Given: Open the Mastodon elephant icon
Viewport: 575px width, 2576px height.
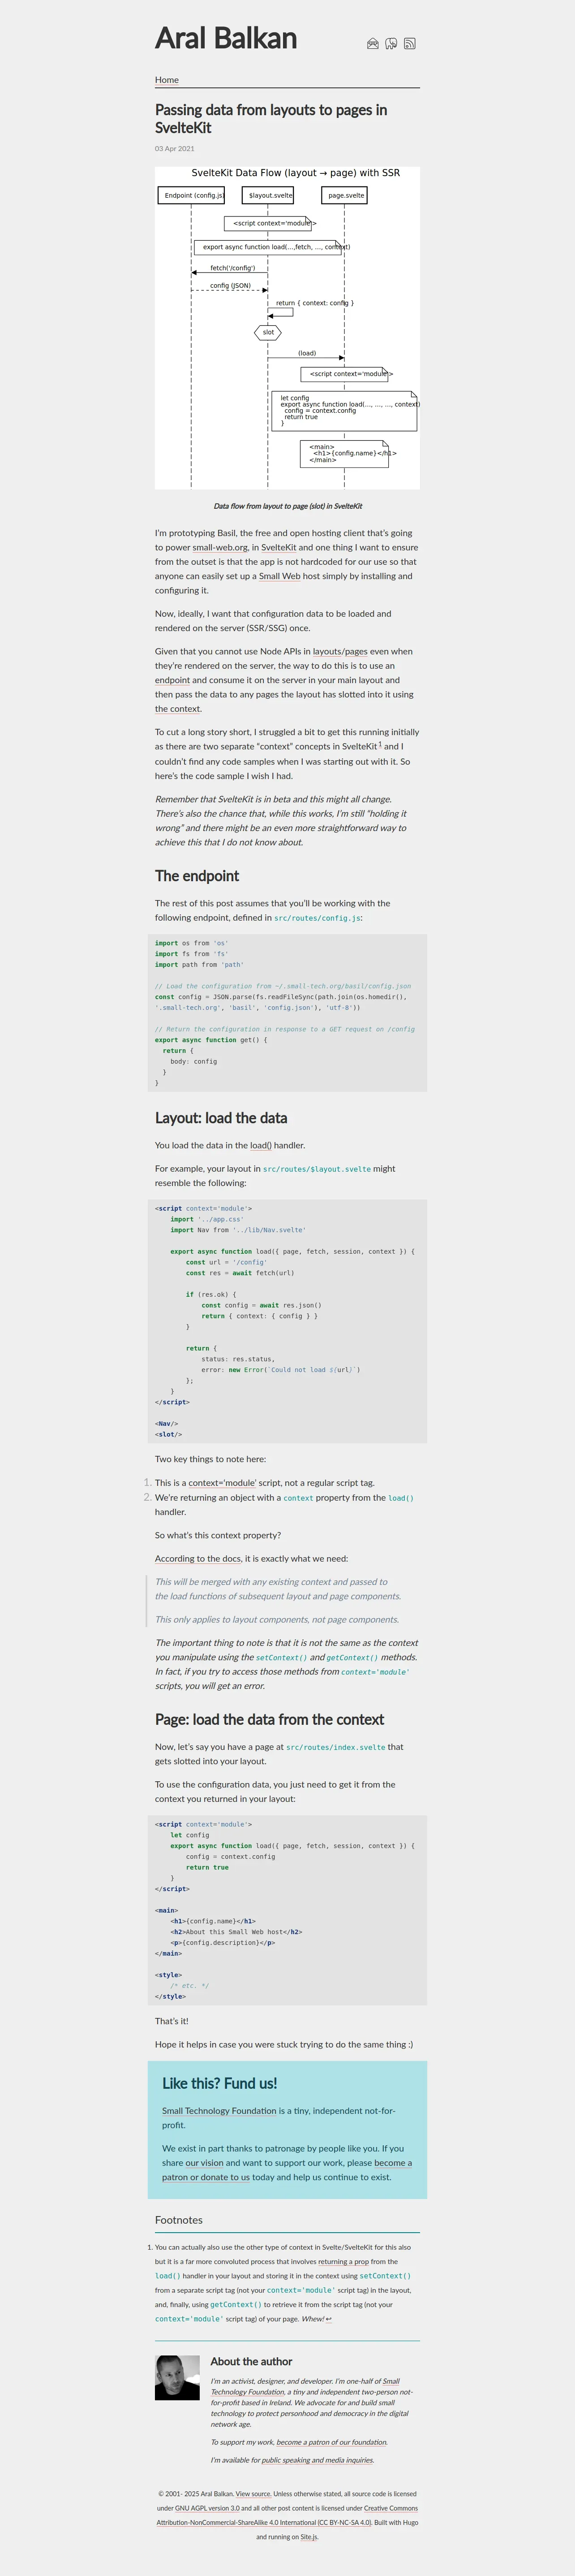Looking at the screenshot, I should click(391, 43).
